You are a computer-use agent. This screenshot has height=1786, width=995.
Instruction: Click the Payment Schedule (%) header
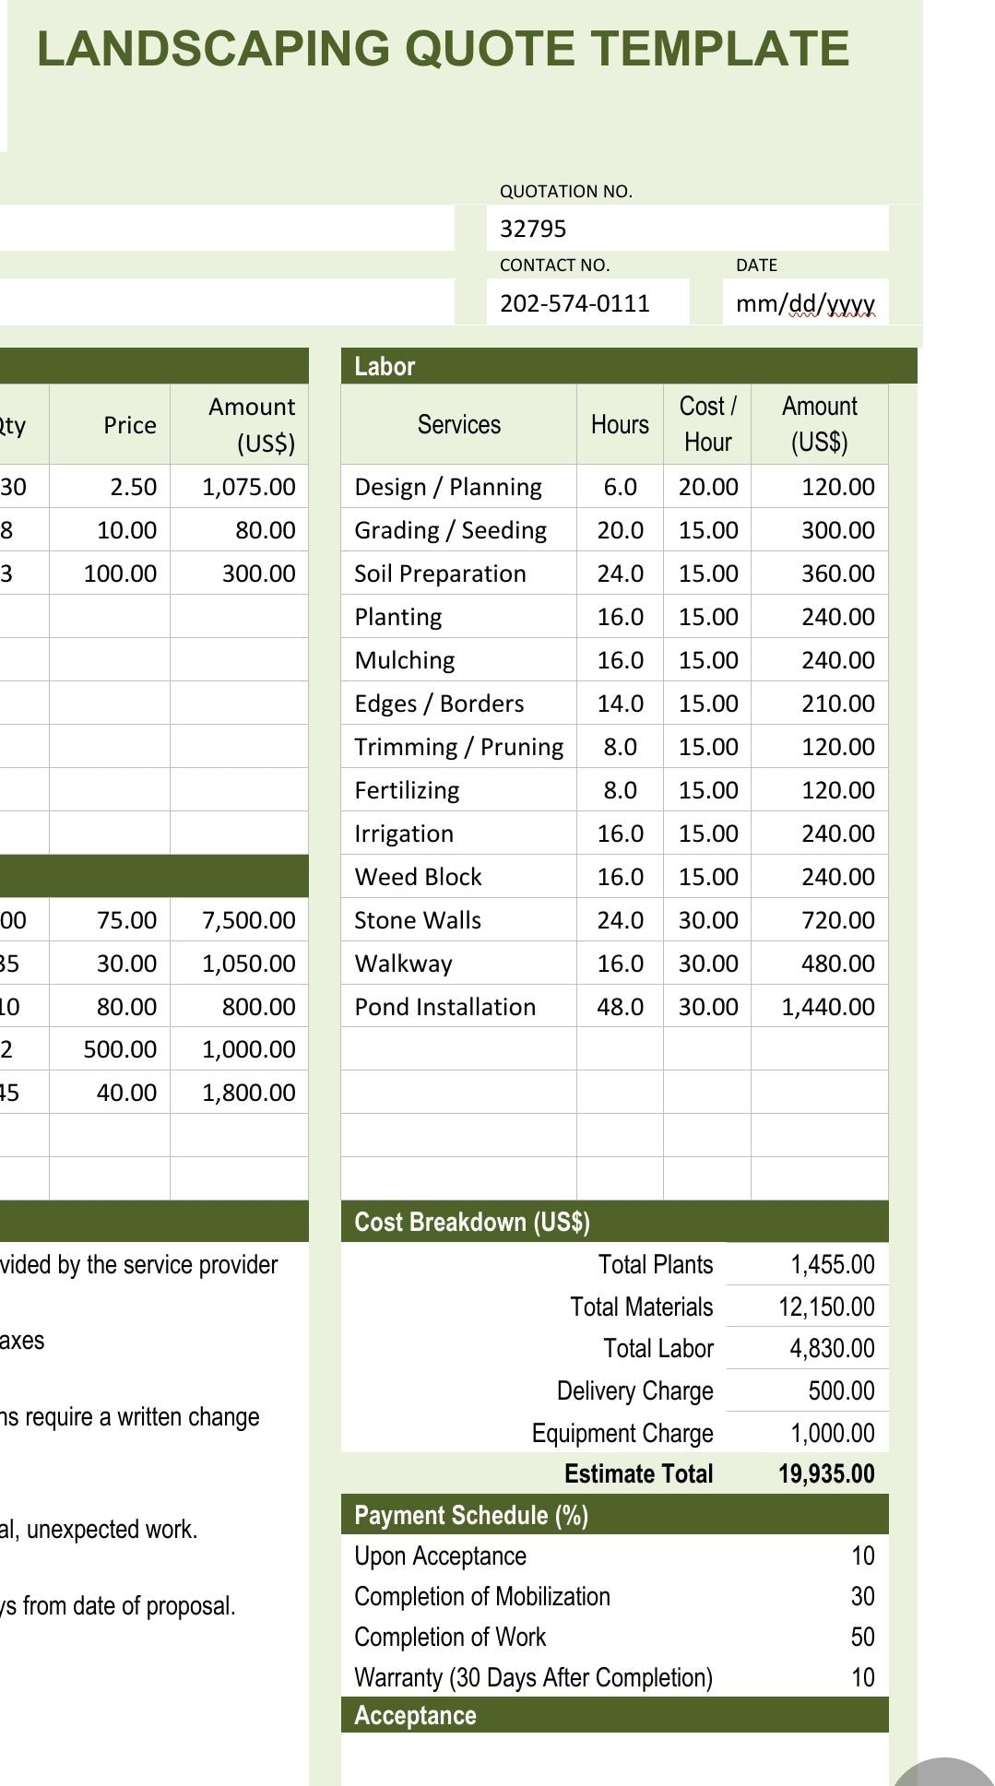click(615, 1515)
